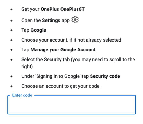Screen dimensions: 143x124
Task: Click the bold Google text
Action: click(38, 30)
